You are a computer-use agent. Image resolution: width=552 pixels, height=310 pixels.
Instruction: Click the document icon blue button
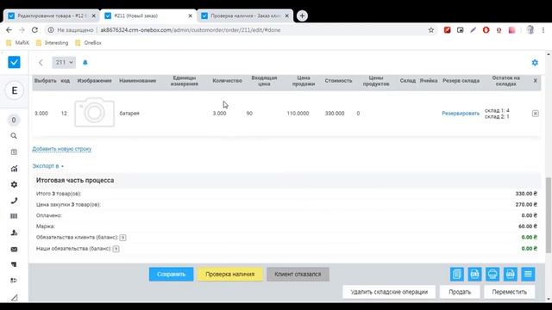[456, 274]
